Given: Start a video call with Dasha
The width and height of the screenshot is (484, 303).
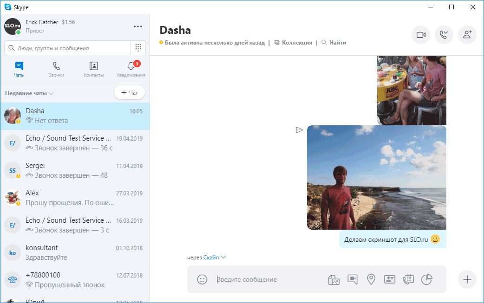Looking at the screenshot, I should (x=421, y=35).
